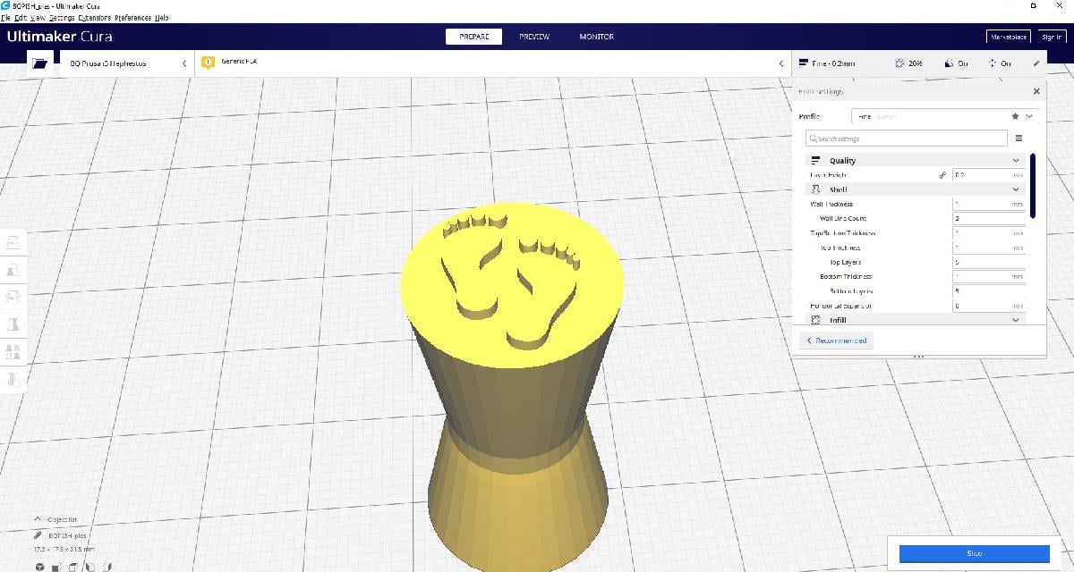The height and width of the screenshot is (572, 1074).
Task: Click link icon next to Layer Height
Action: 942,176
